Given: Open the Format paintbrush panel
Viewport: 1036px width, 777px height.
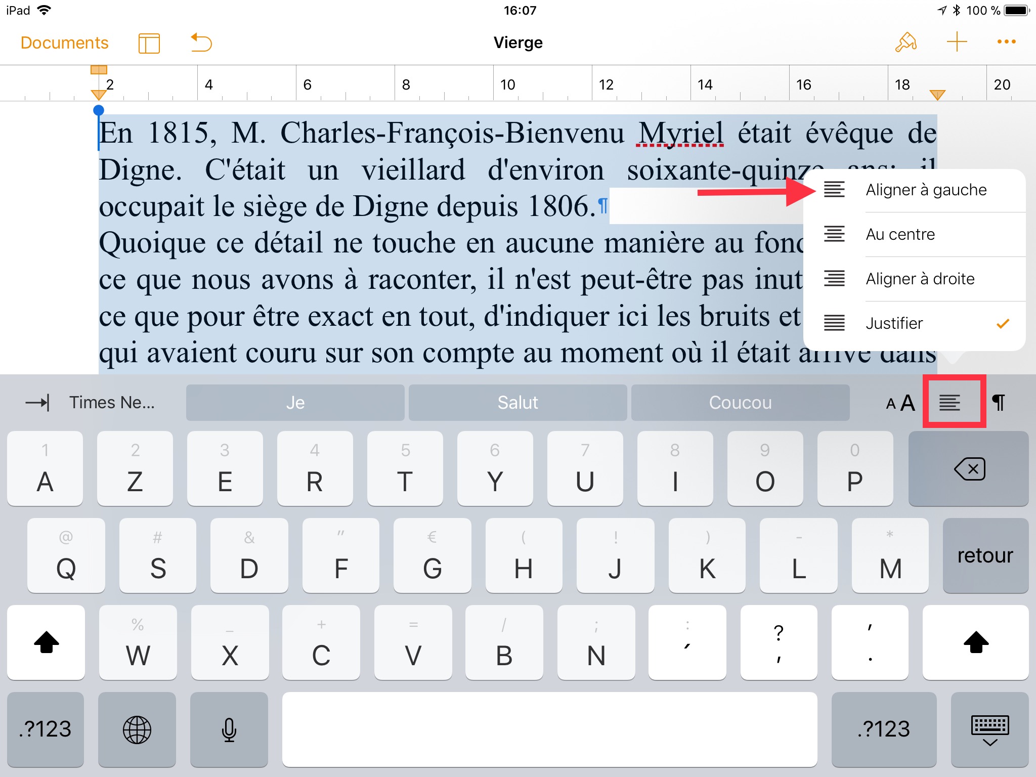Looking at the screenshot, I should click(905, 42).
